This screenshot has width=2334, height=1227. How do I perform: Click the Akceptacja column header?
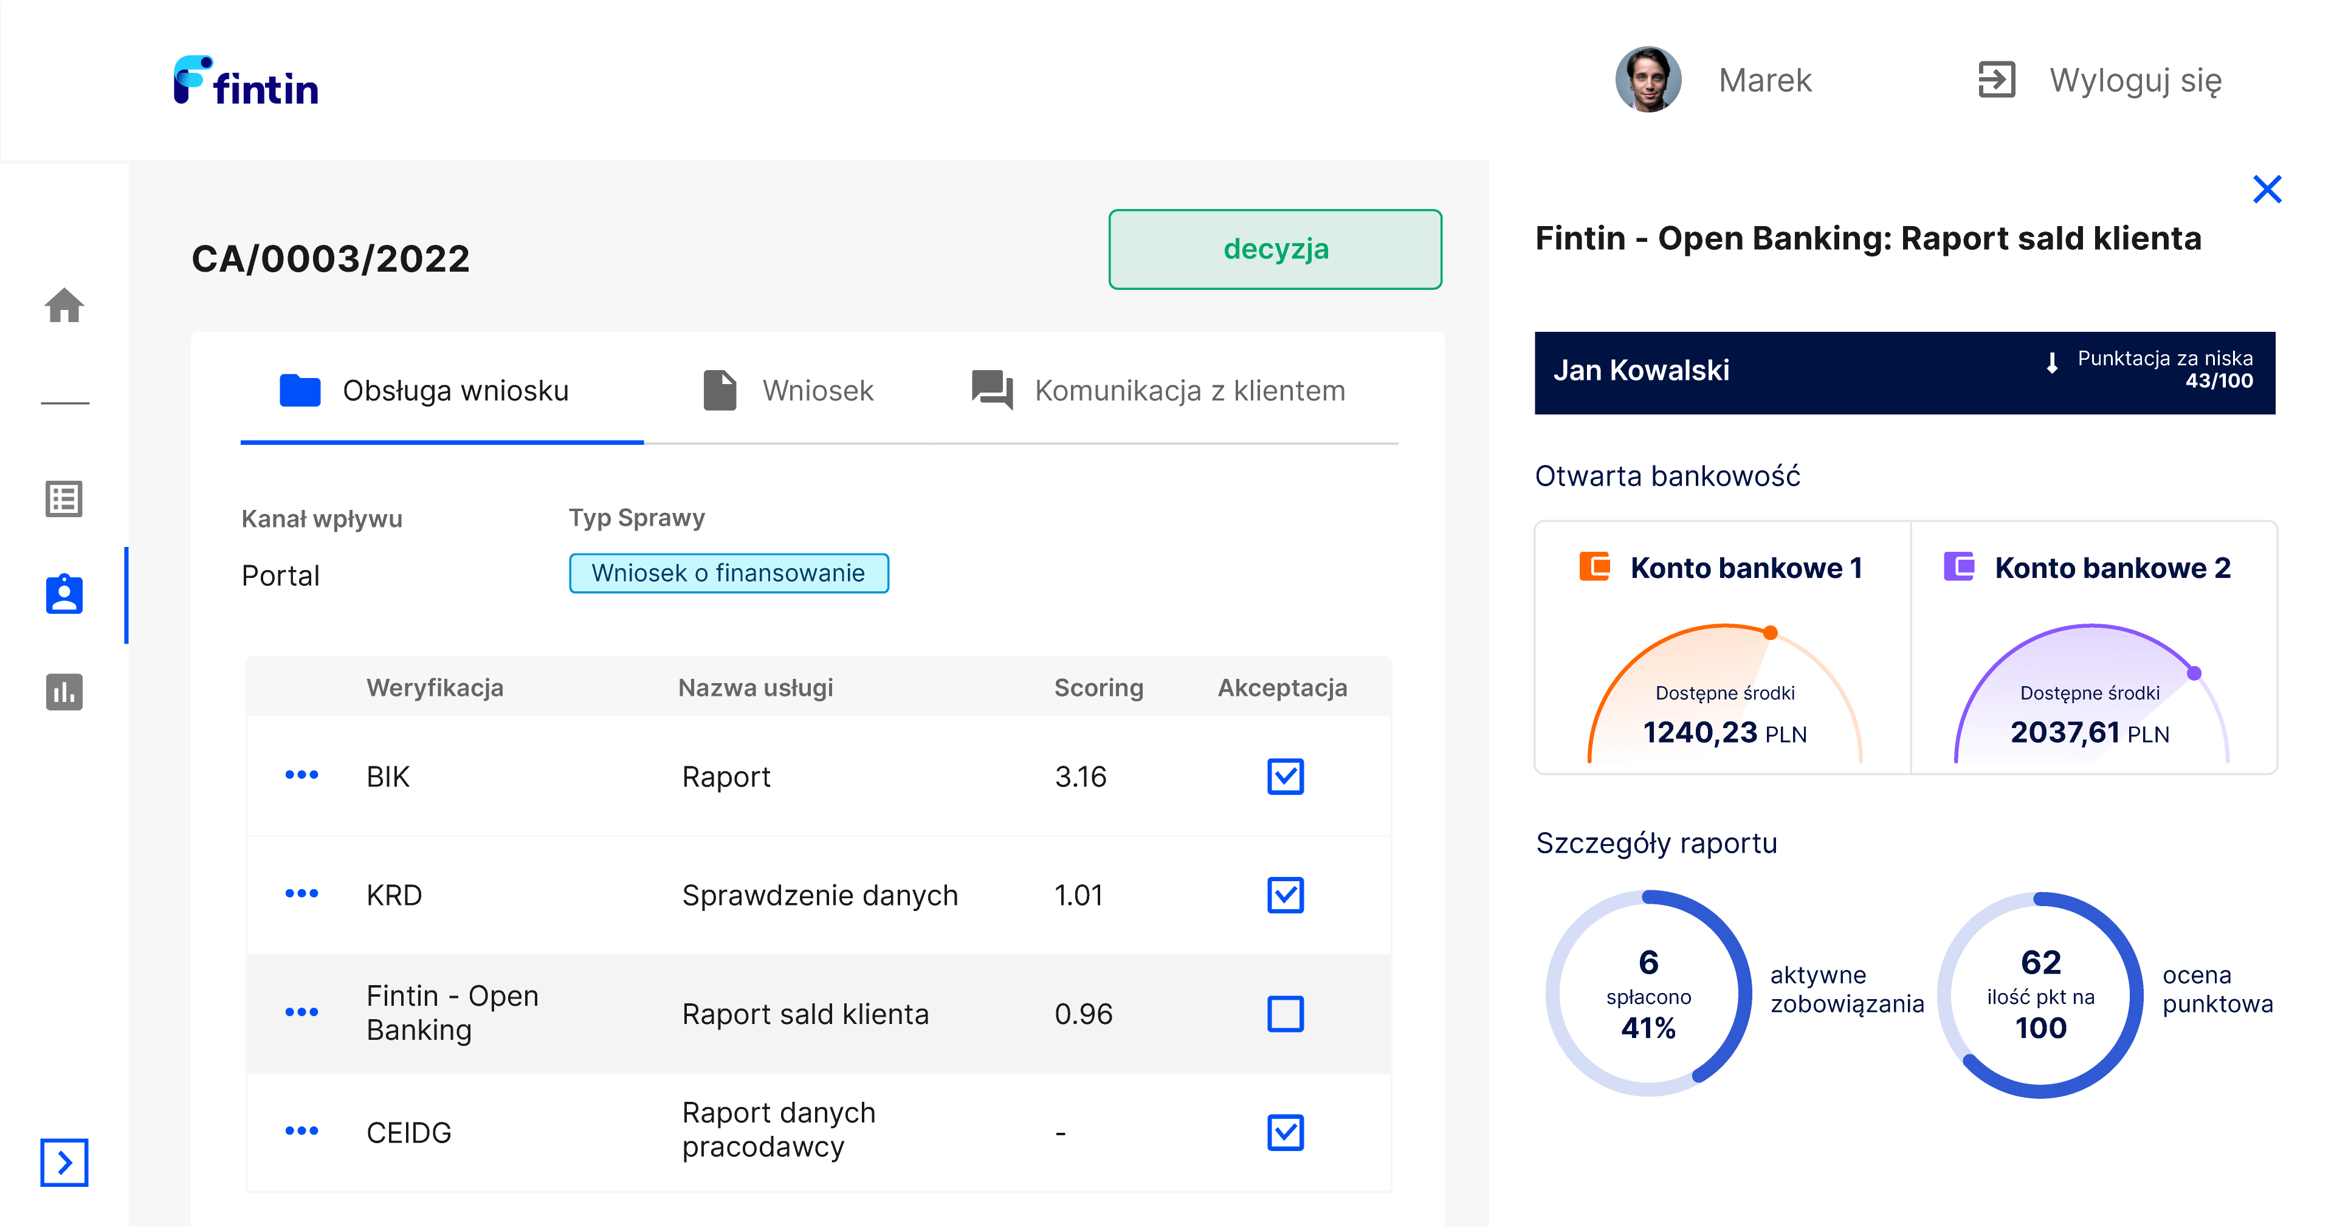1282,688
